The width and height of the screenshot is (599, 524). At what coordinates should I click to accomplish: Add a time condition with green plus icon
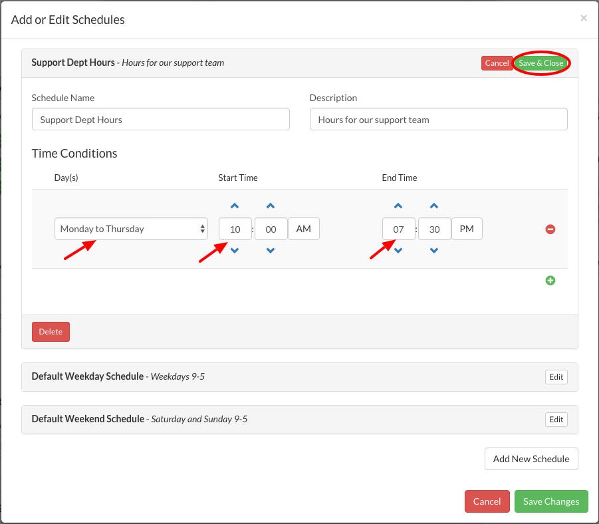[x=550, y=281]
